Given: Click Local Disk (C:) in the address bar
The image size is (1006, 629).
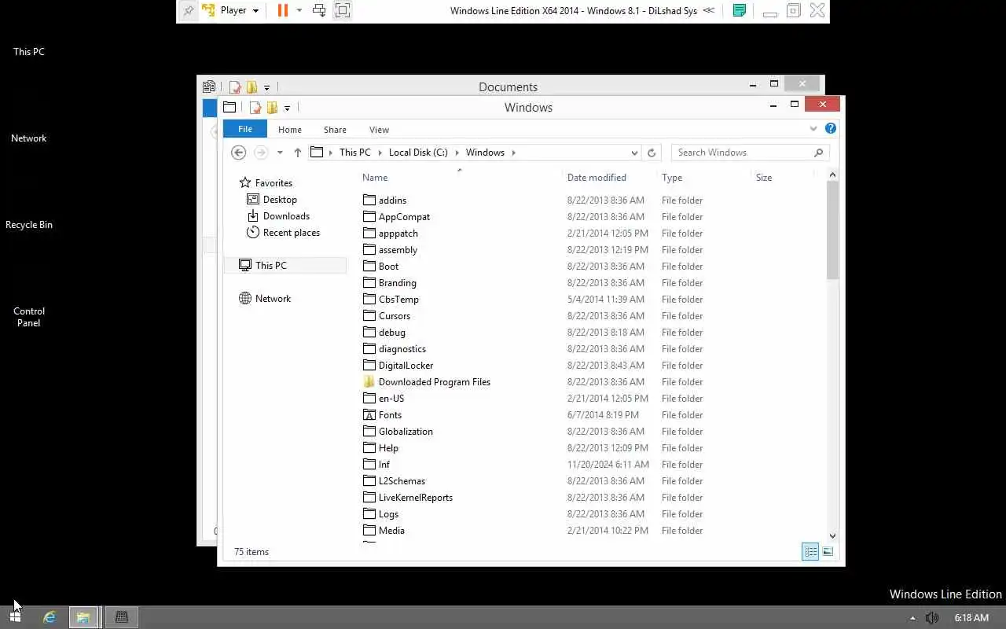Looking at the screenshot, I should [418, 153].
